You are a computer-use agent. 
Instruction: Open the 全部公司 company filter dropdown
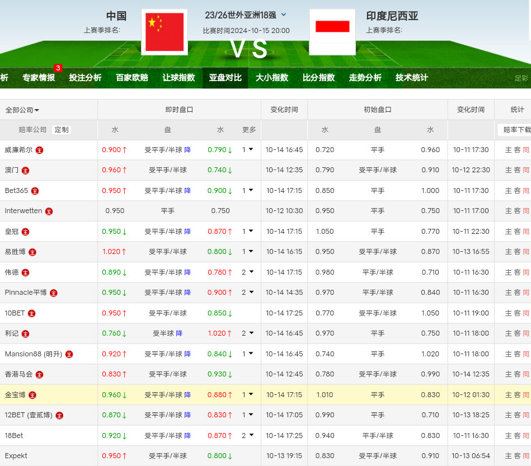[22, 110]
